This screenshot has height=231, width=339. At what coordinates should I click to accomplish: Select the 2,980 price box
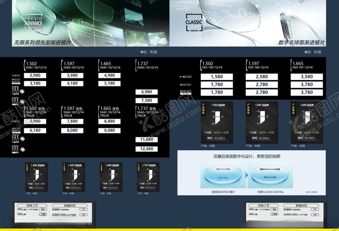point(35,76)
